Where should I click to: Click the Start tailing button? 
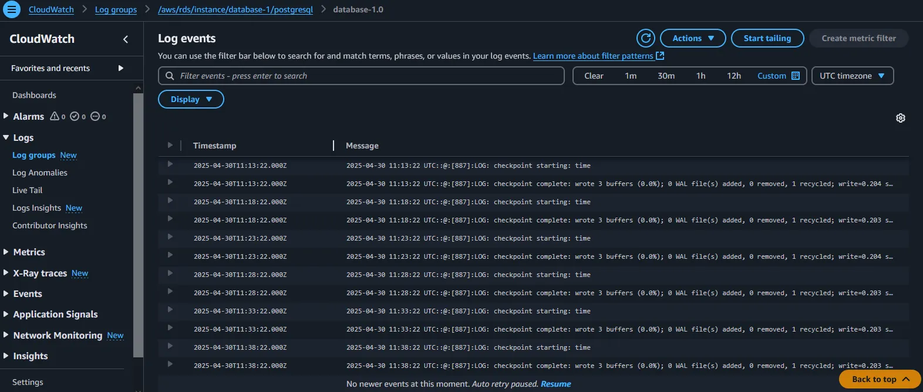pos(767,38)
